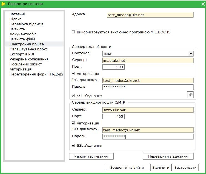
Task: Click the M.E.Doc app icon in title bar
Action: 3,4
